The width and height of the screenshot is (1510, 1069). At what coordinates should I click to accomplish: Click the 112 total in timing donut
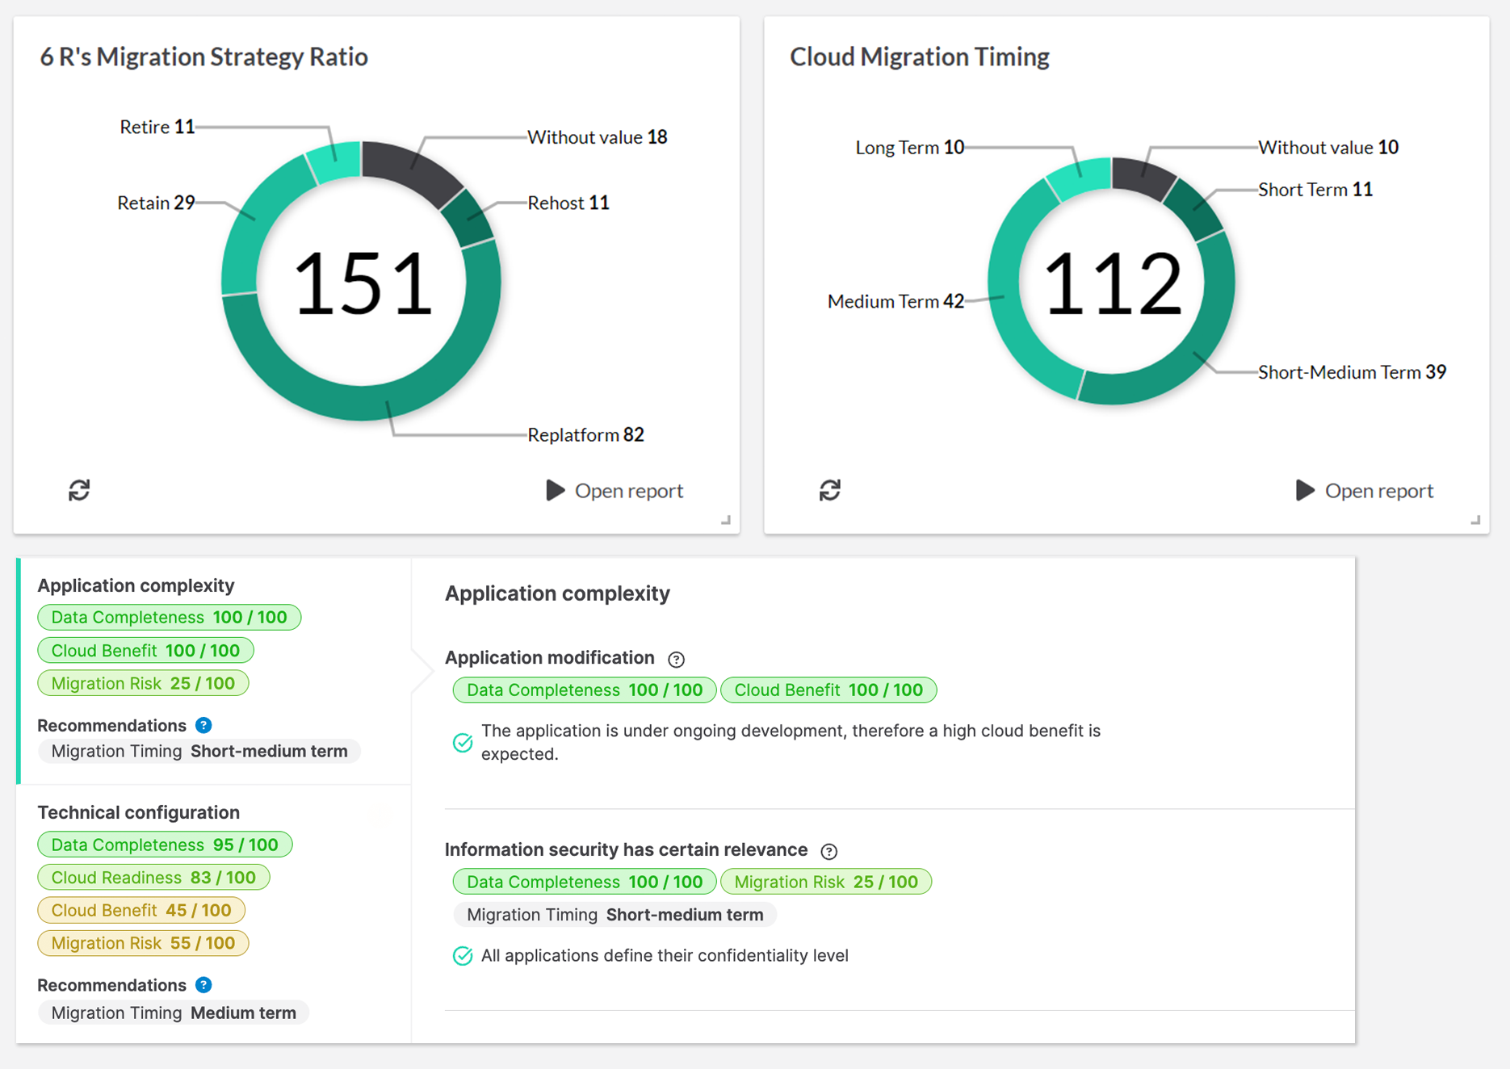click(x=1113, y=283)
